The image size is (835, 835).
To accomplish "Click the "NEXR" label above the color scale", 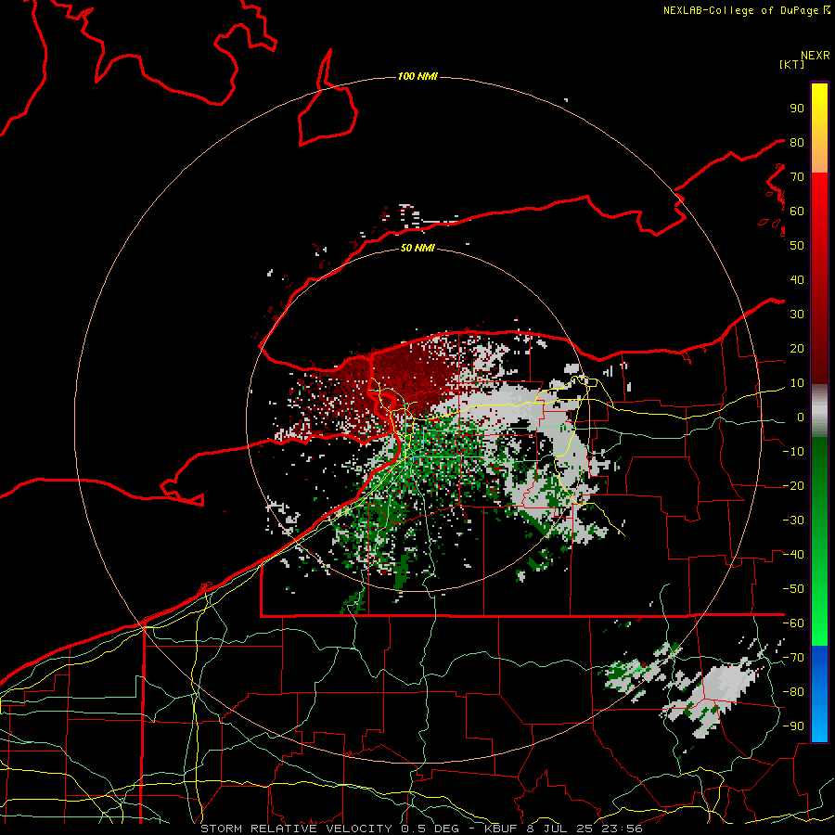I will pyautogui.click(x=815, y=56).
